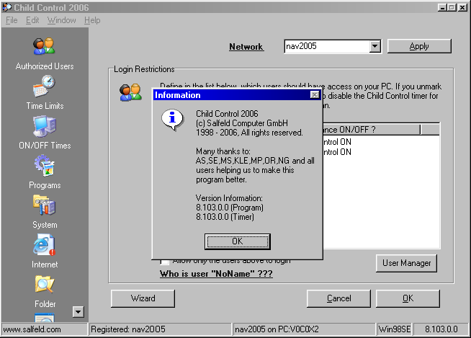Screen dimensions: 471x338
Task: Click the Network name input field
Action: pos(326,46)
